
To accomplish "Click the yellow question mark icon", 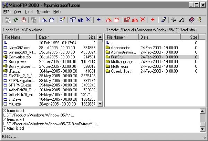I will [200, 20].
